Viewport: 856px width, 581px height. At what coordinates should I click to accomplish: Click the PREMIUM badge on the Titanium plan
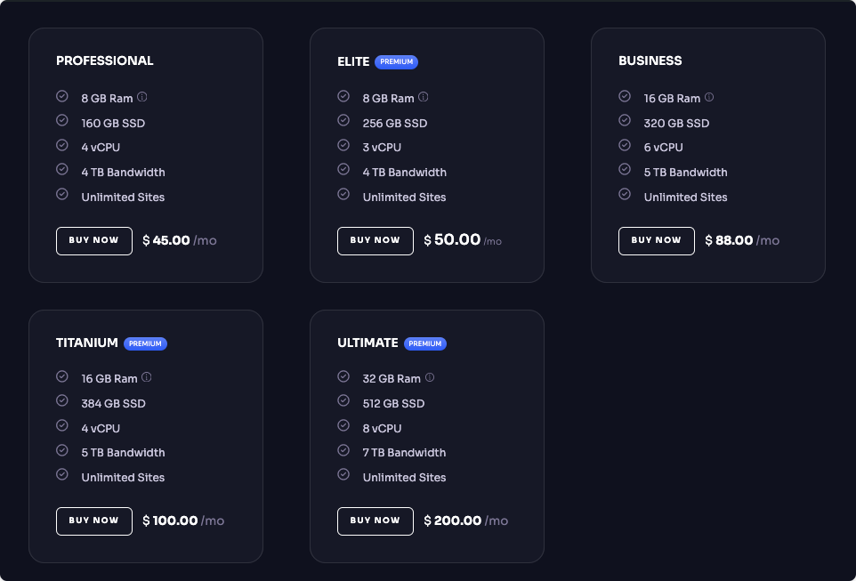(145, 343)
